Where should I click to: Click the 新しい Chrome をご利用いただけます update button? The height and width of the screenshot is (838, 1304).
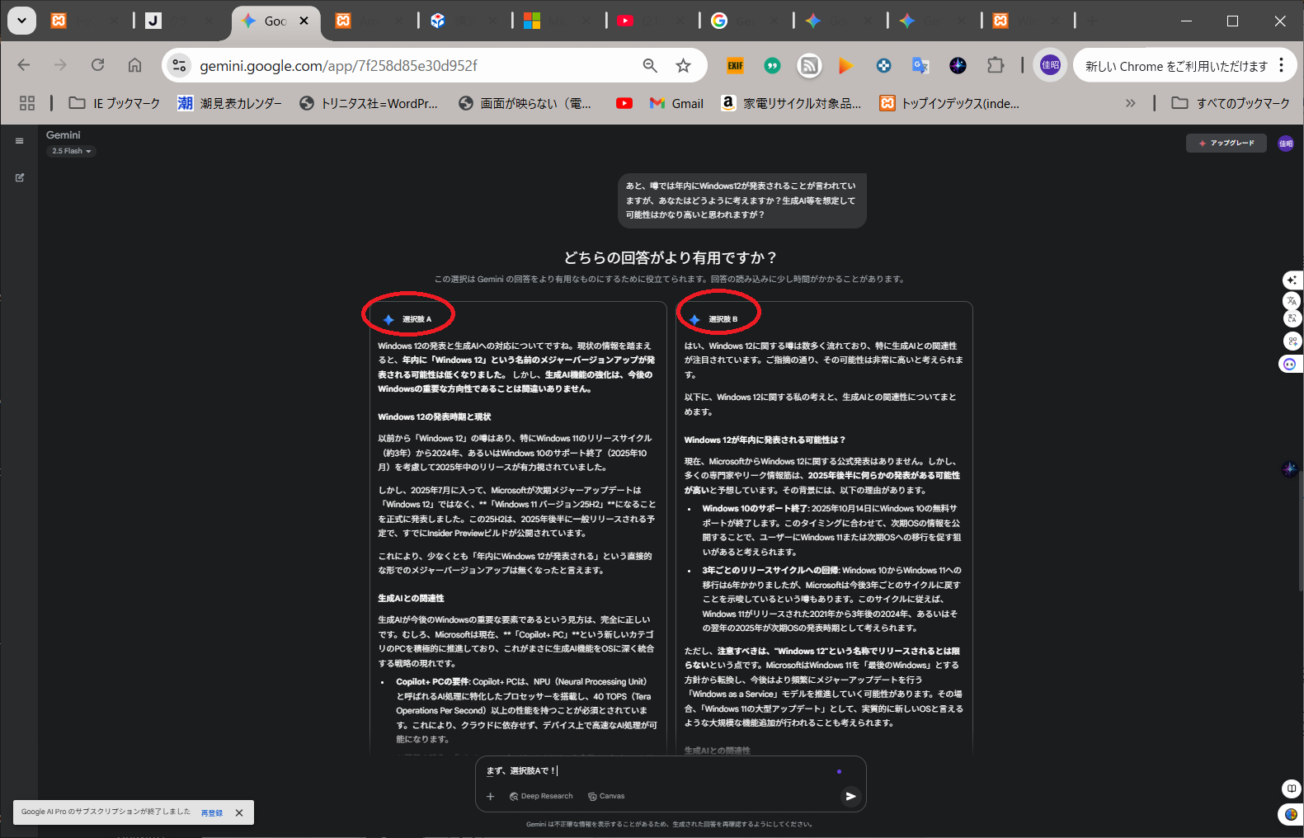pos(1175,66)
